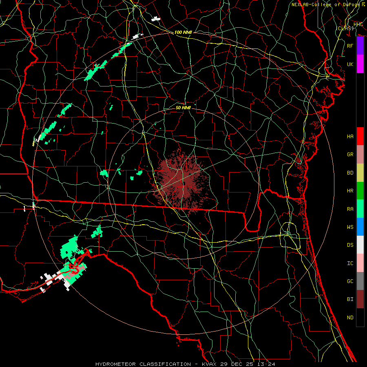Click the ND black legend swatch
Screen dimensions: 367x367
click(360, 317)
